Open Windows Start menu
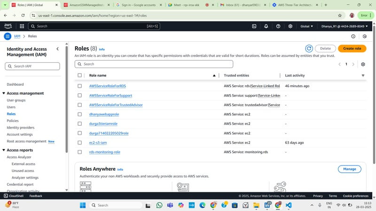Viewport: 376px width, 211px height. (x=83, y=205)
